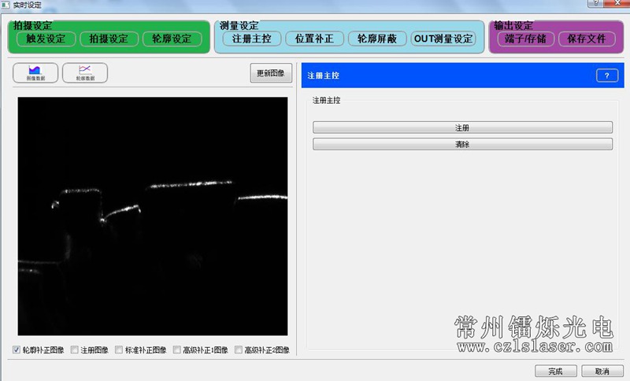
Task: Toggle the 高级补正2图像 checkbox
Action: (239, 350)
